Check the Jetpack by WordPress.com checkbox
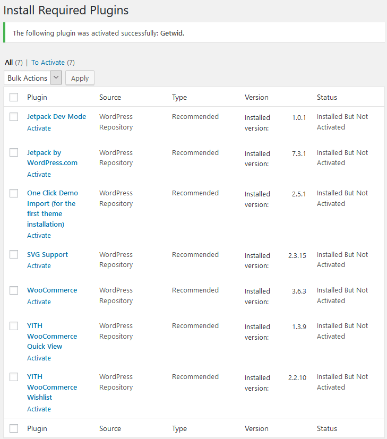This screenshot has width=387, height=439. click(x=14, y=152)
